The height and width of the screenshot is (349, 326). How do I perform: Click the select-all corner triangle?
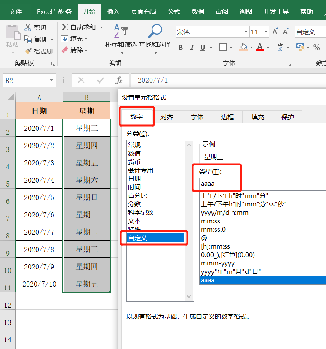pos(11,97)
